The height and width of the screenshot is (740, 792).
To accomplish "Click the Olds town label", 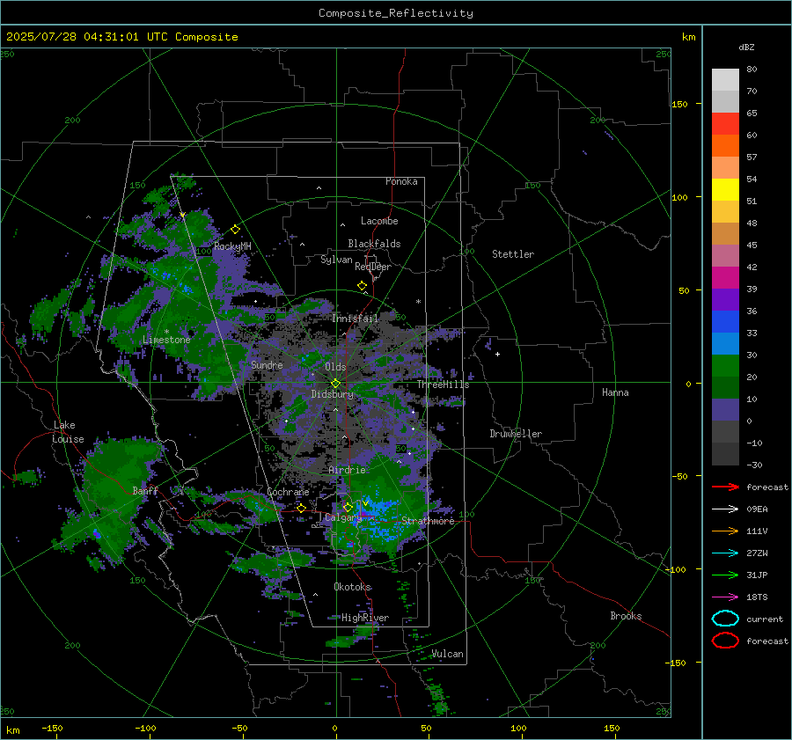I will point(335,367).
